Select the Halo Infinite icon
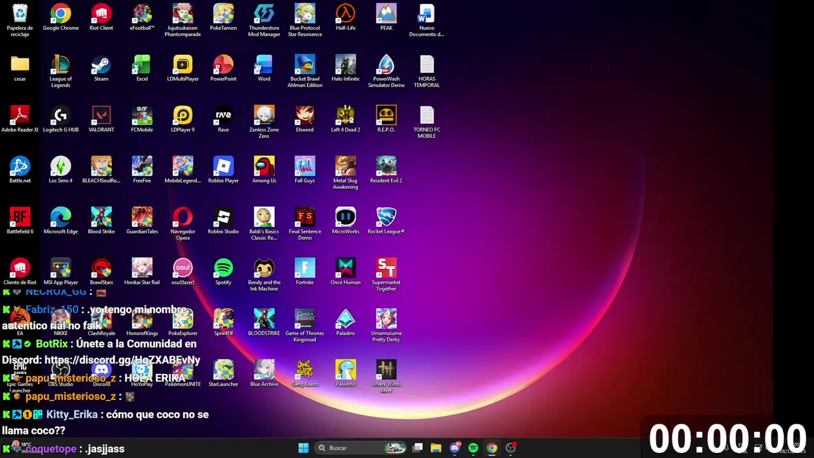This screenshot has width=814, height=458. 345,69
